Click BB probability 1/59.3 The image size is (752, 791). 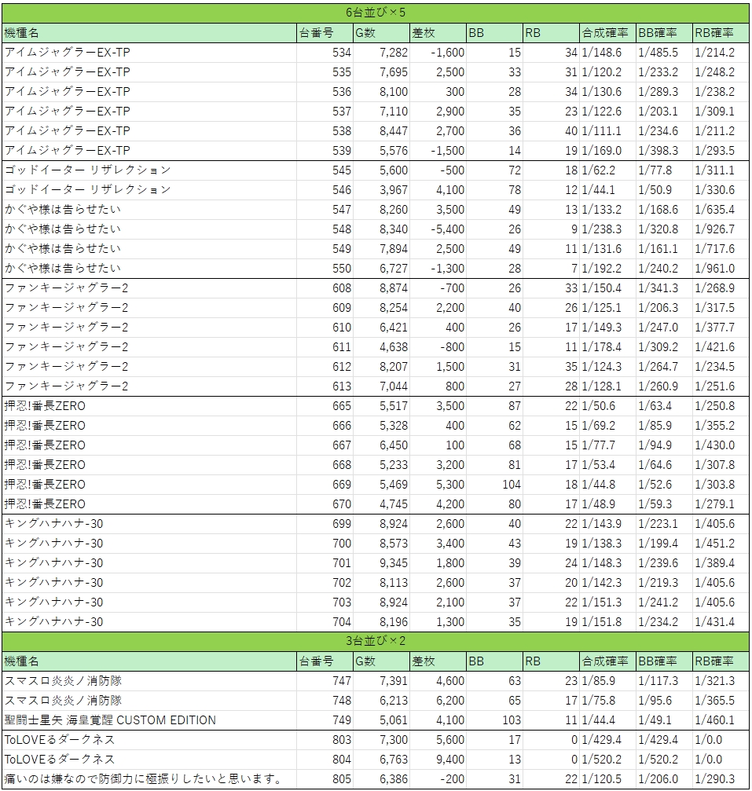point(664,505)
